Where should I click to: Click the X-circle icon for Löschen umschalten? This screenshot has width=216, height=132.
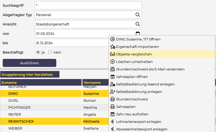(x=113, y=62)
